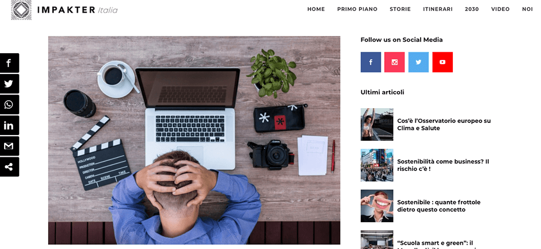Open Impakter's YouTube channel button

click(442, 62)
